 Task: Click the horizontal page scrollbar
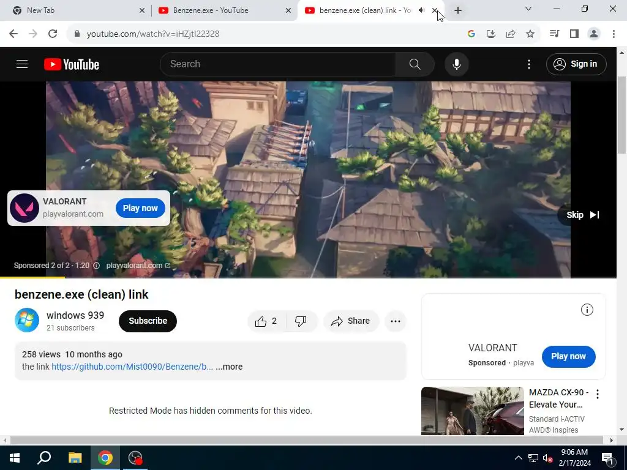pos(306,440)
